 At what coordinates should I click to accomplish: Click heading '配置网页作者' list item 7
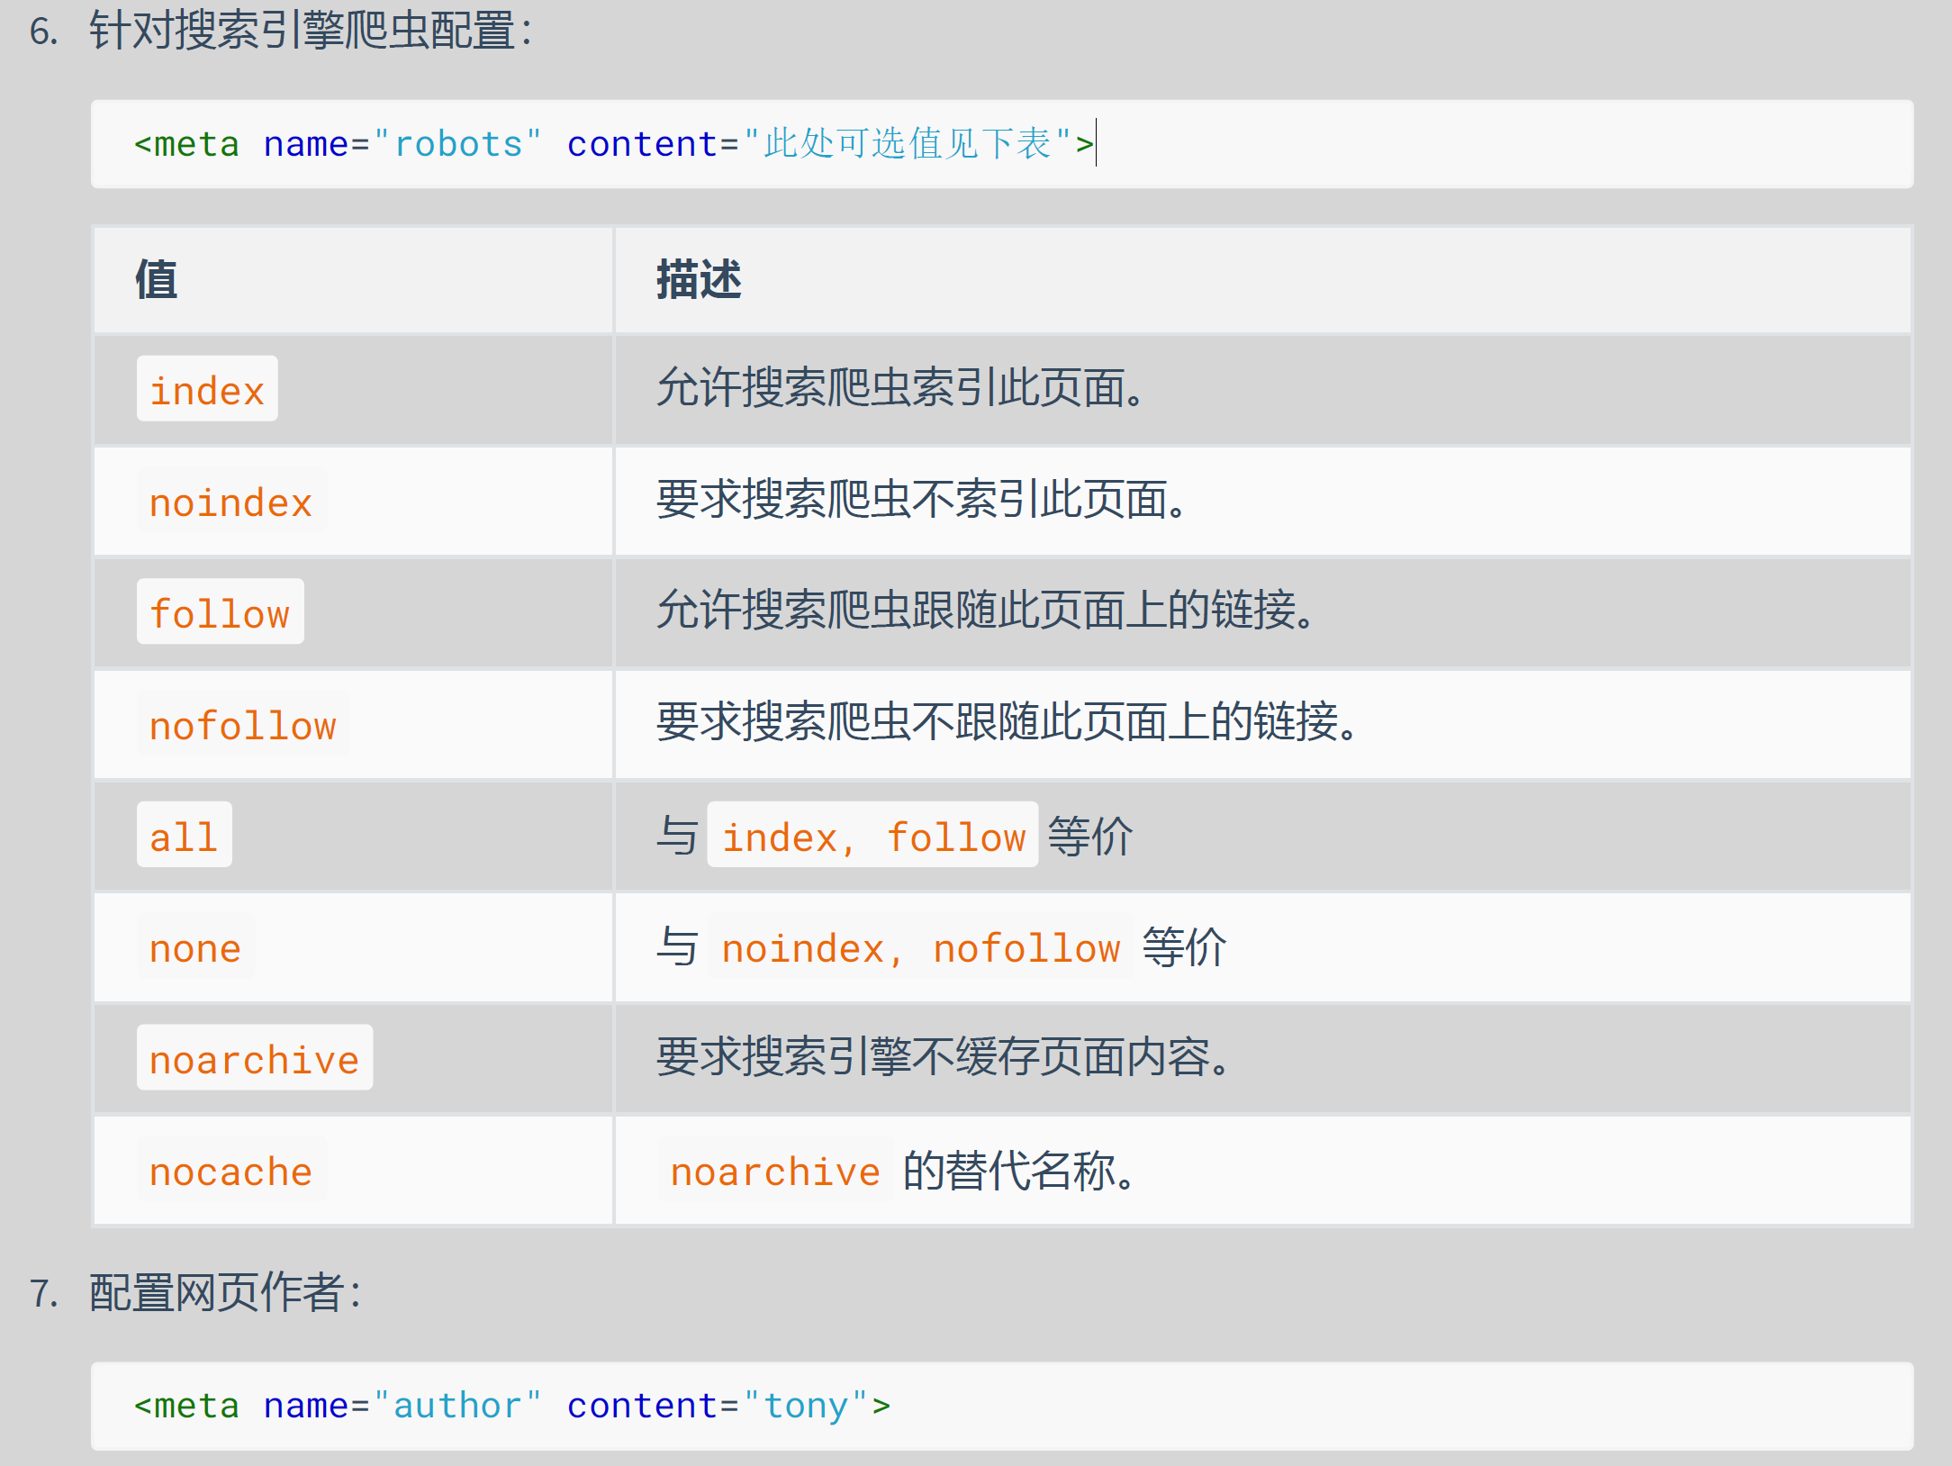click(x=225, y=1292)
